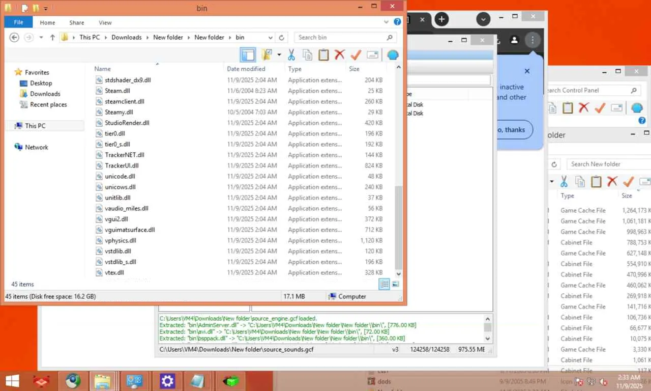This screenshot has height=391, width=651.
Task: Open the File tab in bin window
Action: coord(18,22)
